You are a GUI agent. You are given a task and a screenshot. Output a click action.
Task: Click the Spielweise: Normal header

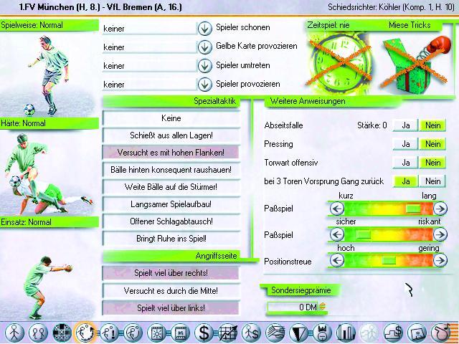[x=49, y=25]
